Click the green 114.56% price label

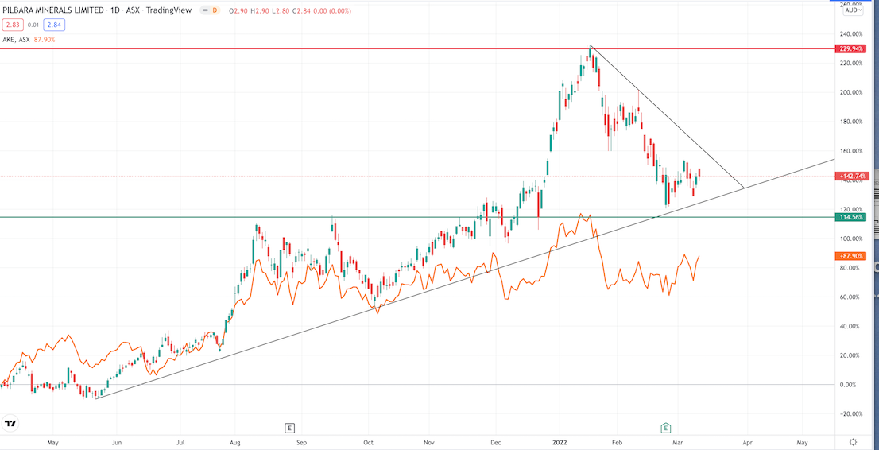(x=852, y=217)
